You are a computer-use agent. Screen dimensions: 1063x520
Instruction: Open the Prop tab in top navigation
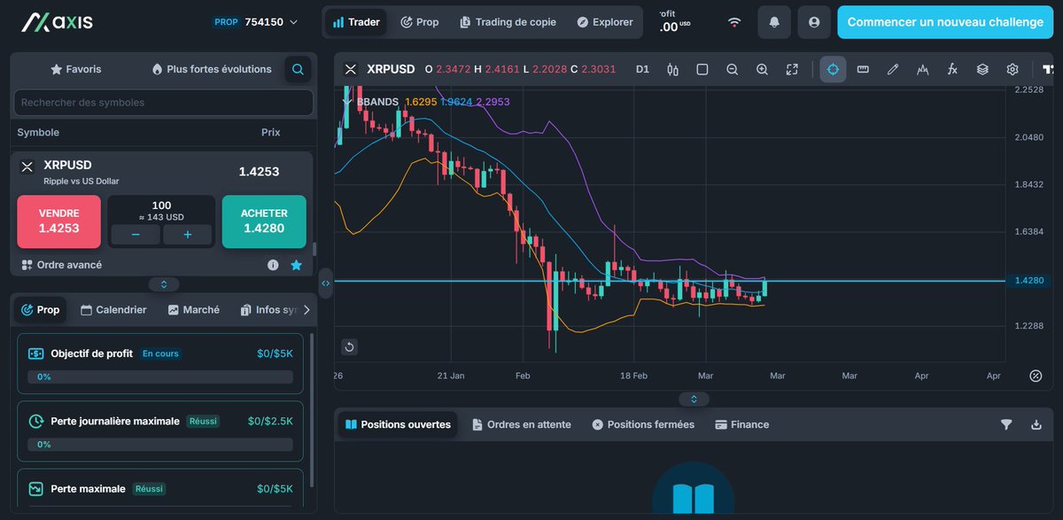[420, 22]
